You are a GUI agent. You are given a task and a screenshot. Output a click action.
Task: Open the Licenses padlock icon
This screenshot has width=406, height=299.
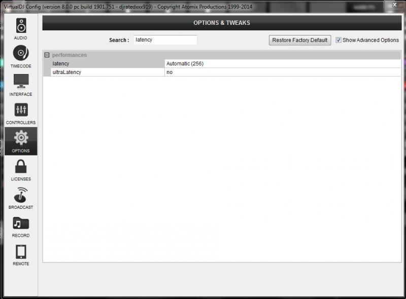coord(21,166)
